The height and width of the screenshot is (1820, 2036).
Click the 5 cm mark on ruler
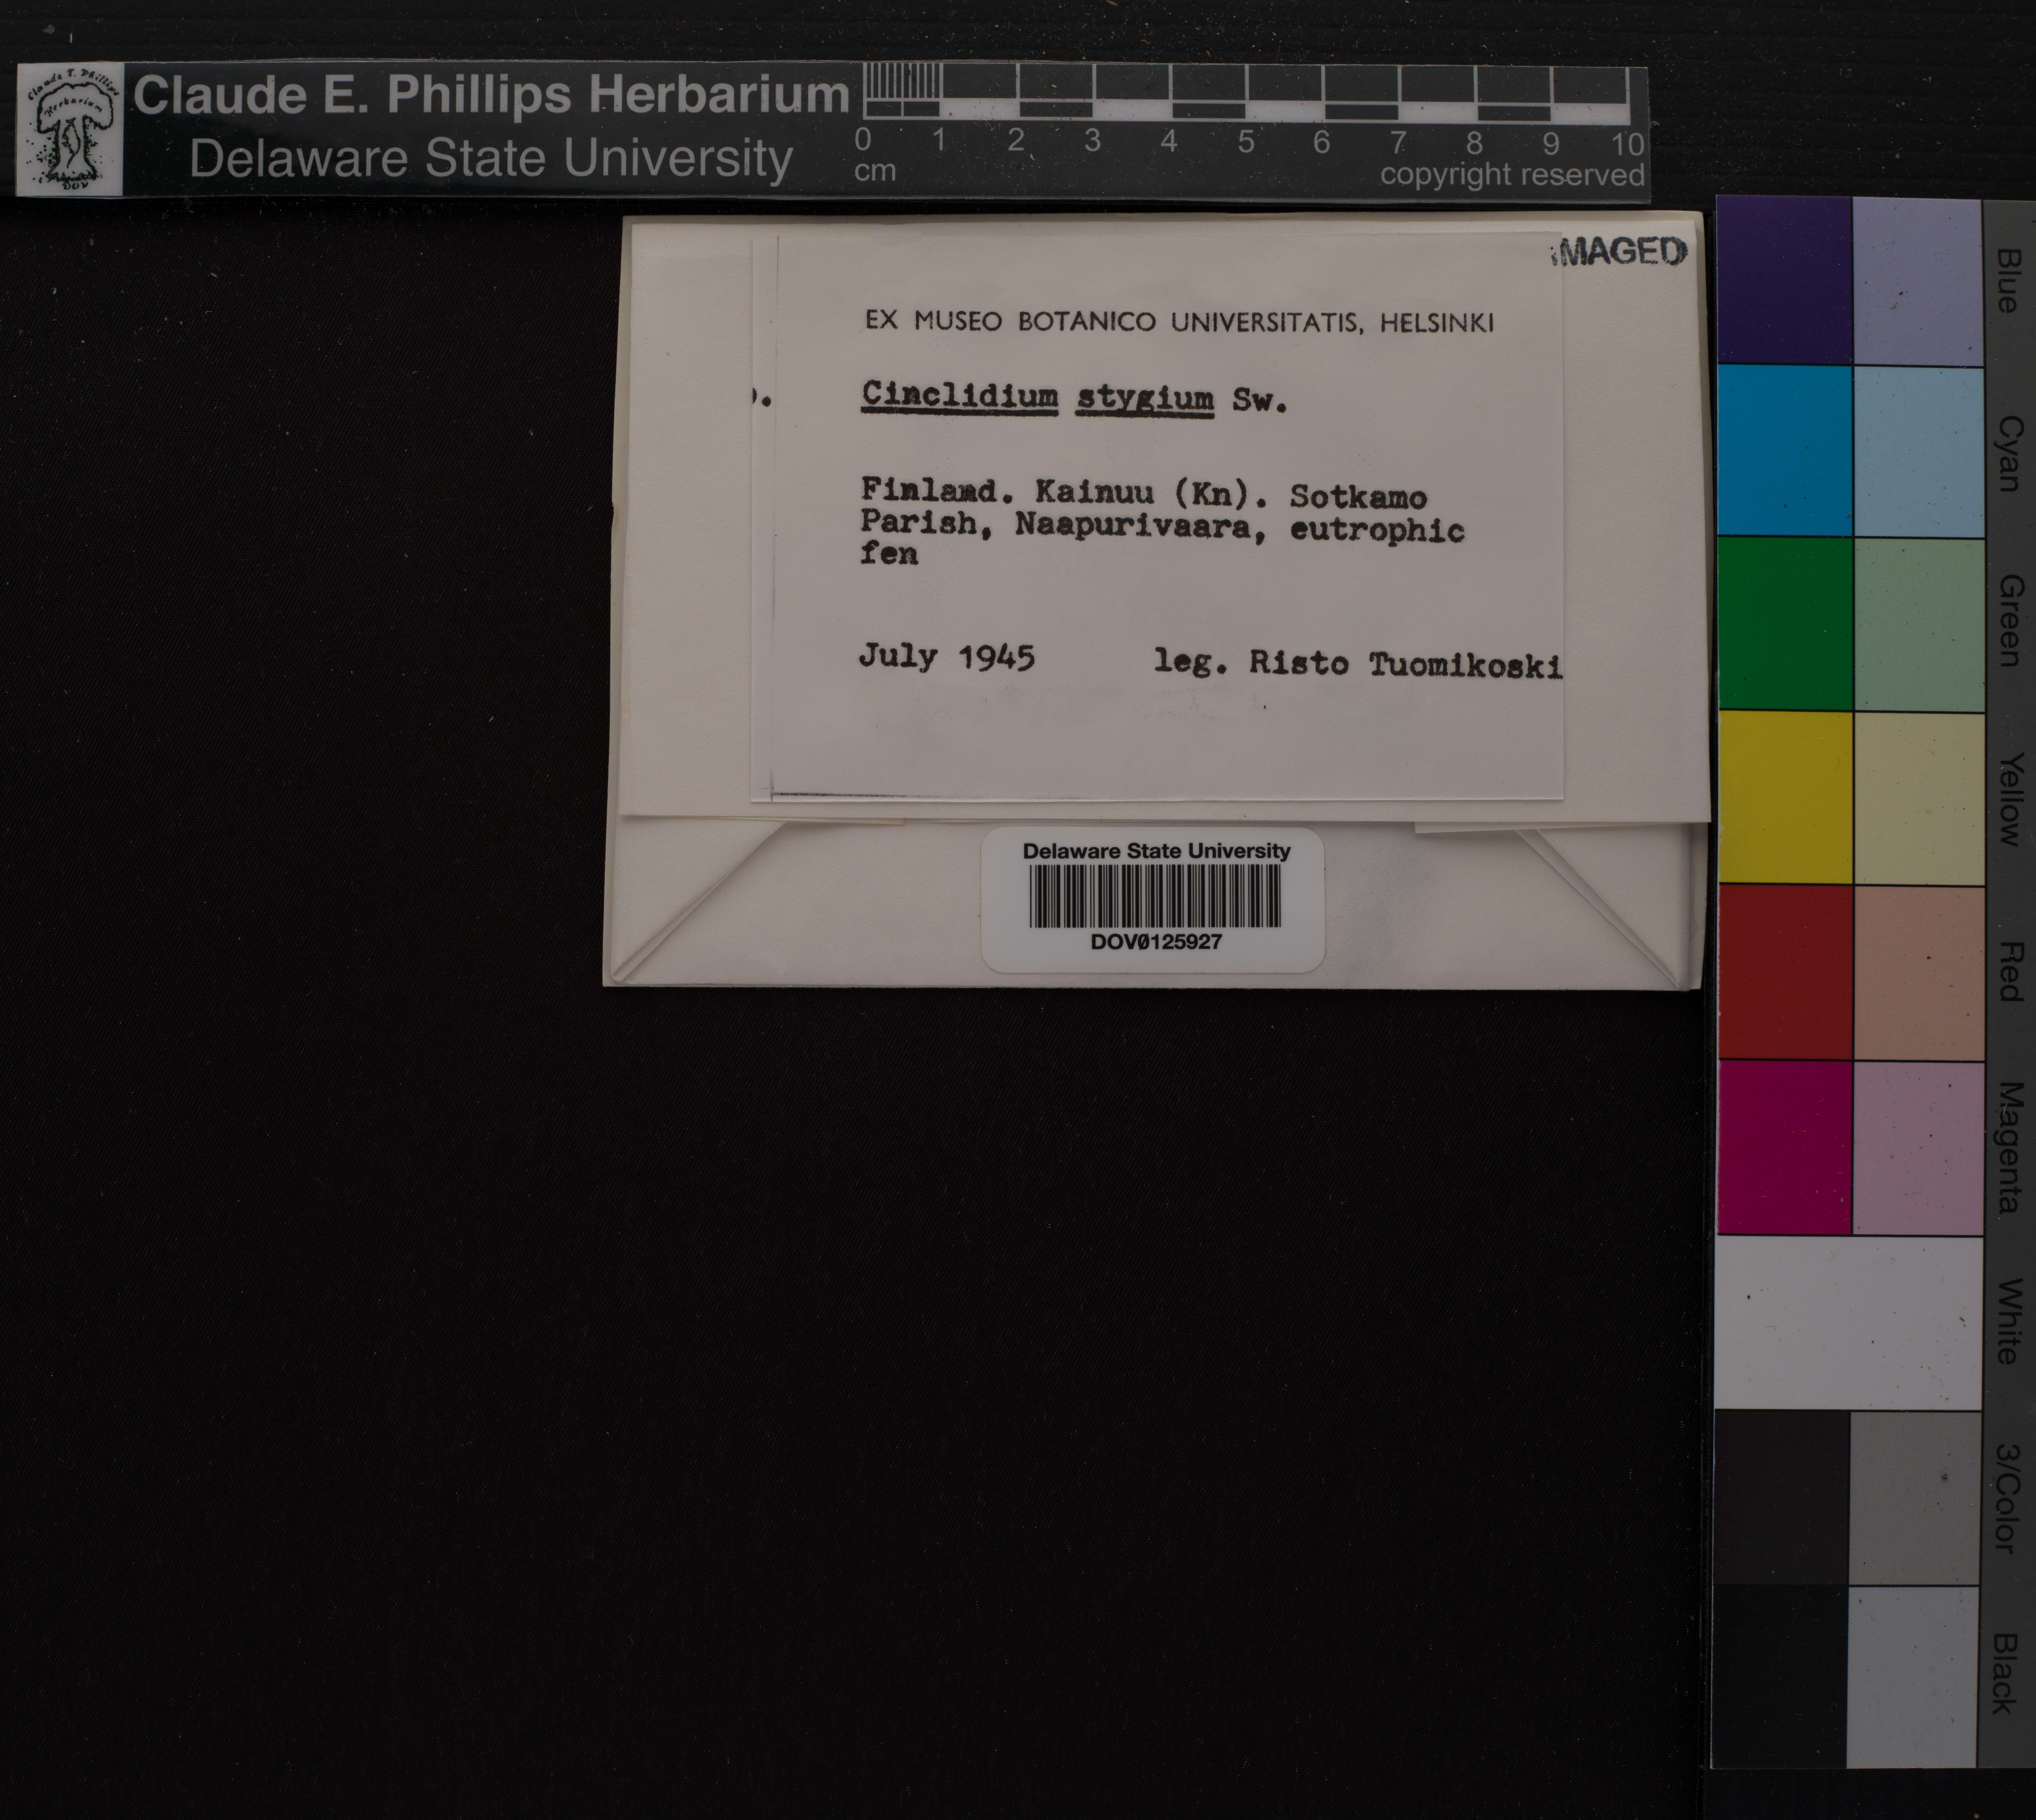1246,142
